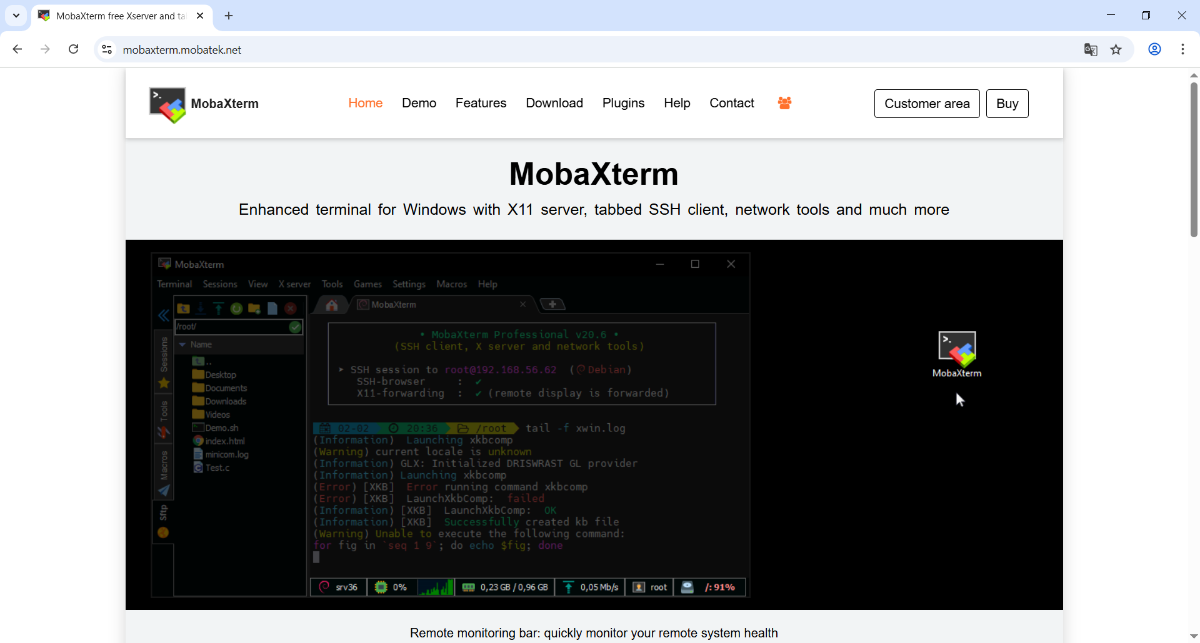Screen dimensions: 1200x643
Task: Click the Sessions star icon in demo sidebar
Action: click(x=164, y=383)
